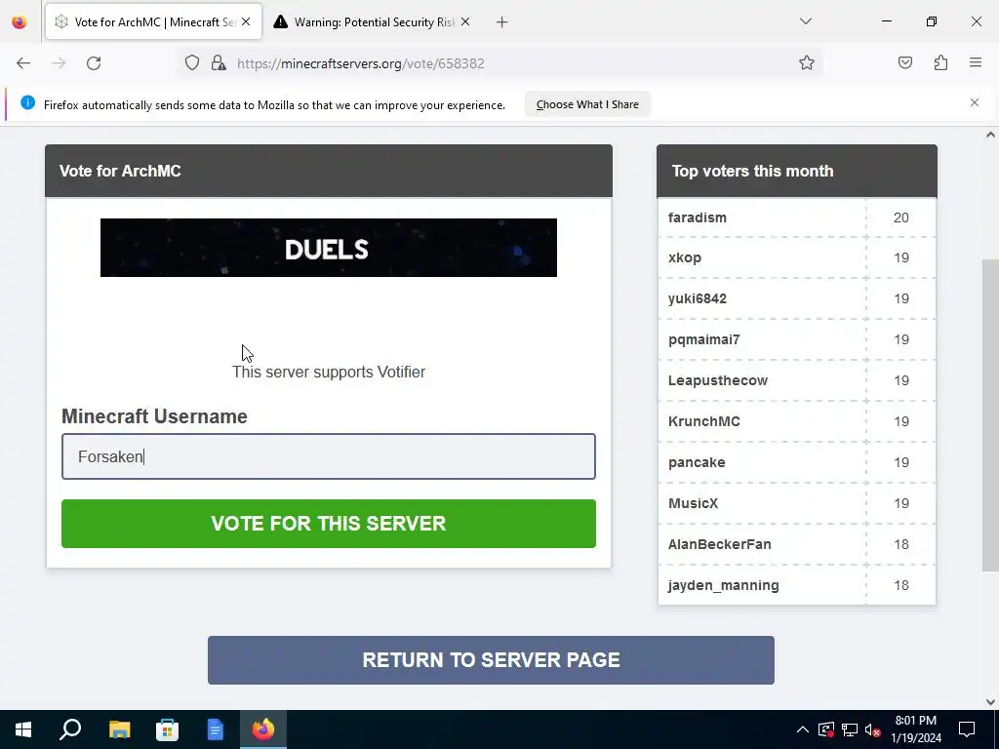This screenshot has height=749, width=999.
Task: Open the tracking protection shield icon
Action: [x=192, y=63]
